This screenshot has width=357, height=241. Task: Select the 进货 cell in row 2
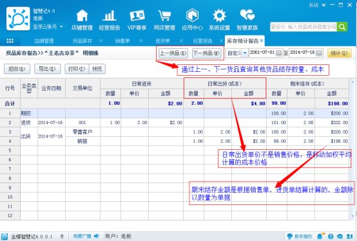[29, 123]
